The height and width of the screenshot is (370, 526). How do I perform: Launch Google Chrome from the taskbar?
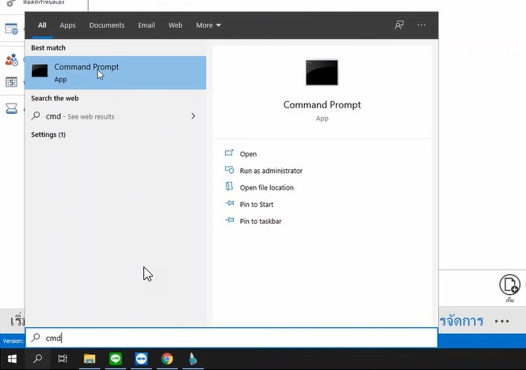pyautogui.click(x=167, y=359)
